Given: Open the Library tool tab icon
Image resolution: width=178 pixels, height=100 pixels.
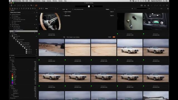Looking at the screenshot, I should coord(10,9).
